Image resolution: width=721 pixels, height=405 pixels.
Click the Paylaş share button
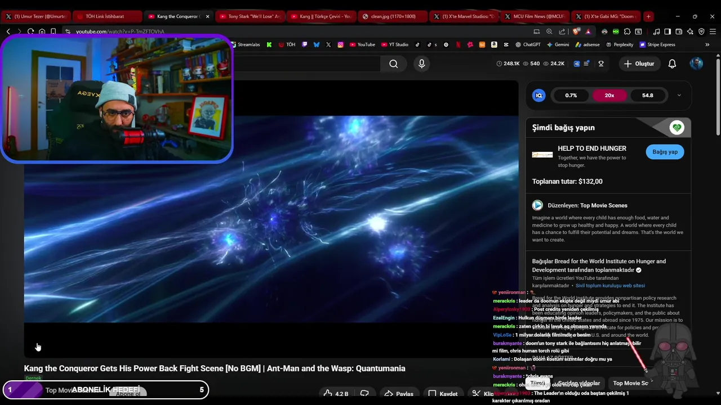(x=399, y=394)
